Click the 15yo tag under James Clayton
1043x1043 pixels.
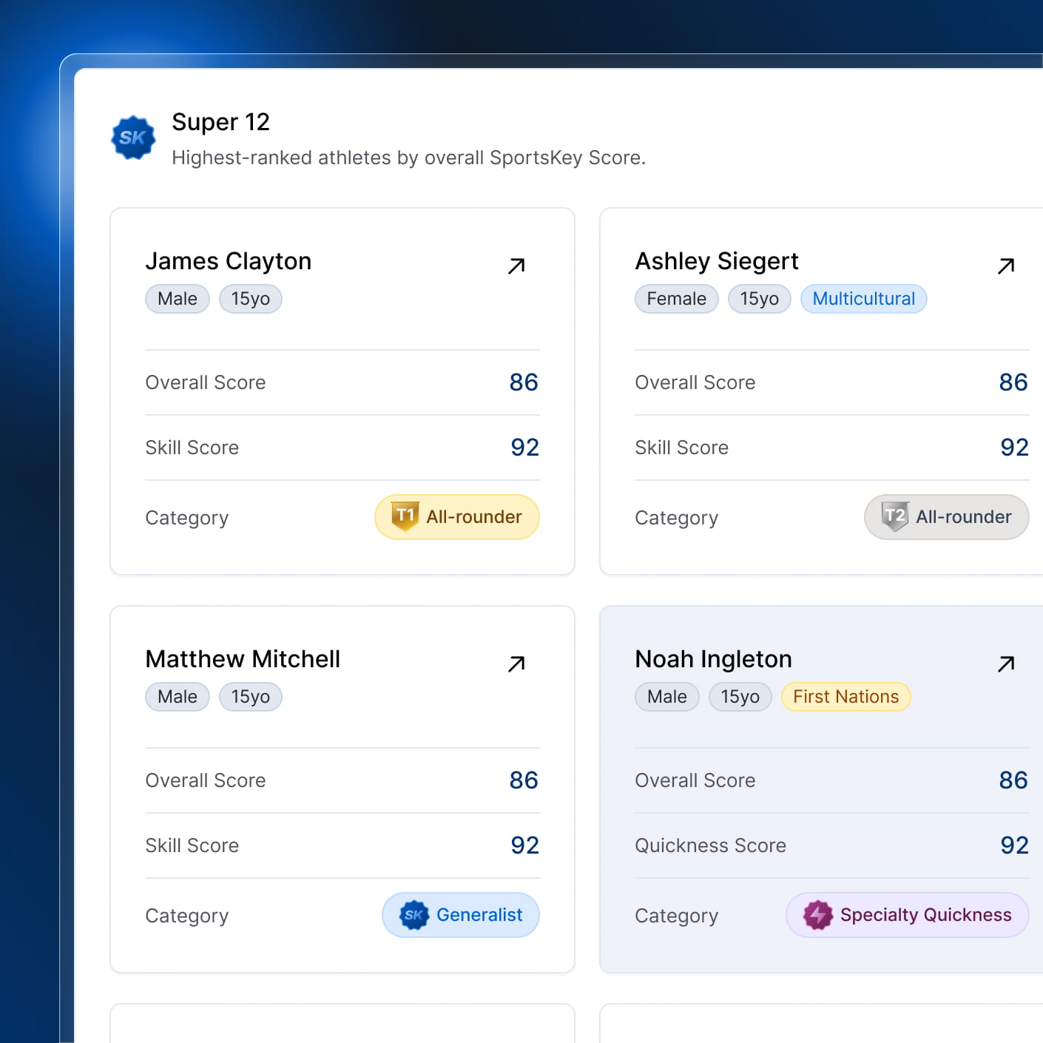(251, 299)
